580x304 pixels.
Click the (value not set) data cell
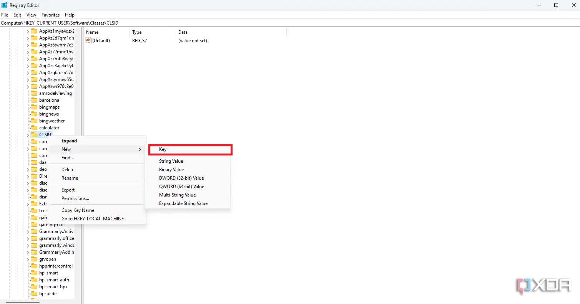(x=193, y=41)
